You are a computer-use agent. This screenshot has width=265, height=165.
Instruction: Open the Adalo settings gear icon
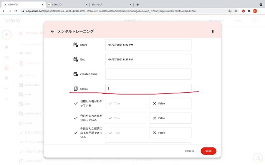tap(7, 78)
